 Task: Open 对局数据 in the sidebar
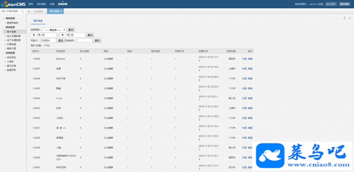click(x=11, y=45)
